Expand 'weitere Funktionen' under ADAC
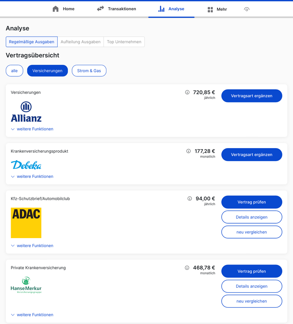 tap(32, 246)
